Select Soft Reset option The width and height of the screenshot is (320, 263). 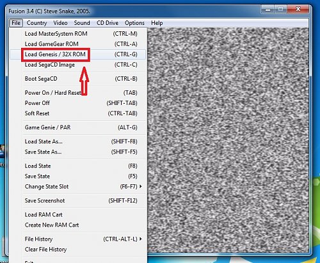click(x=78, y=113)
